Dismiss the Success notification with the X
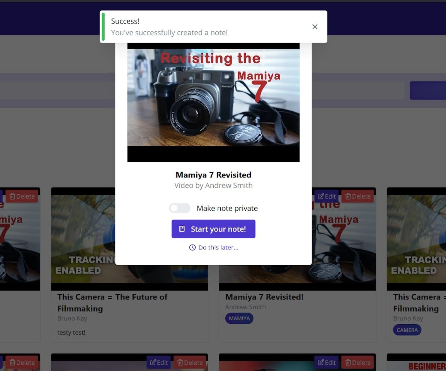The image size is (446, 371). click(315, 27)
